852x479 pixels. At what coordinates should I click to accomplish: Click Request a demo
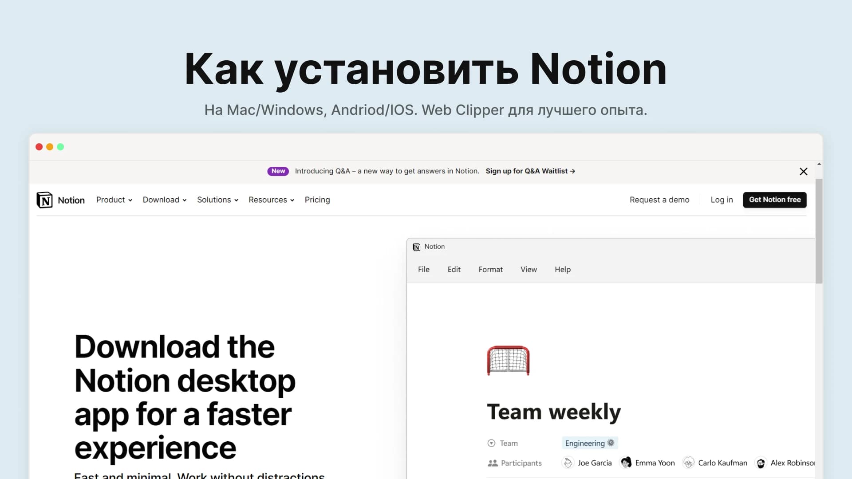(x=659, y=200)
